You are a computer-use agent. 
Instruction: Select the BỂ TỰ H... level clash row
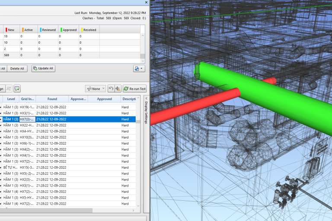tap(69, 167)
